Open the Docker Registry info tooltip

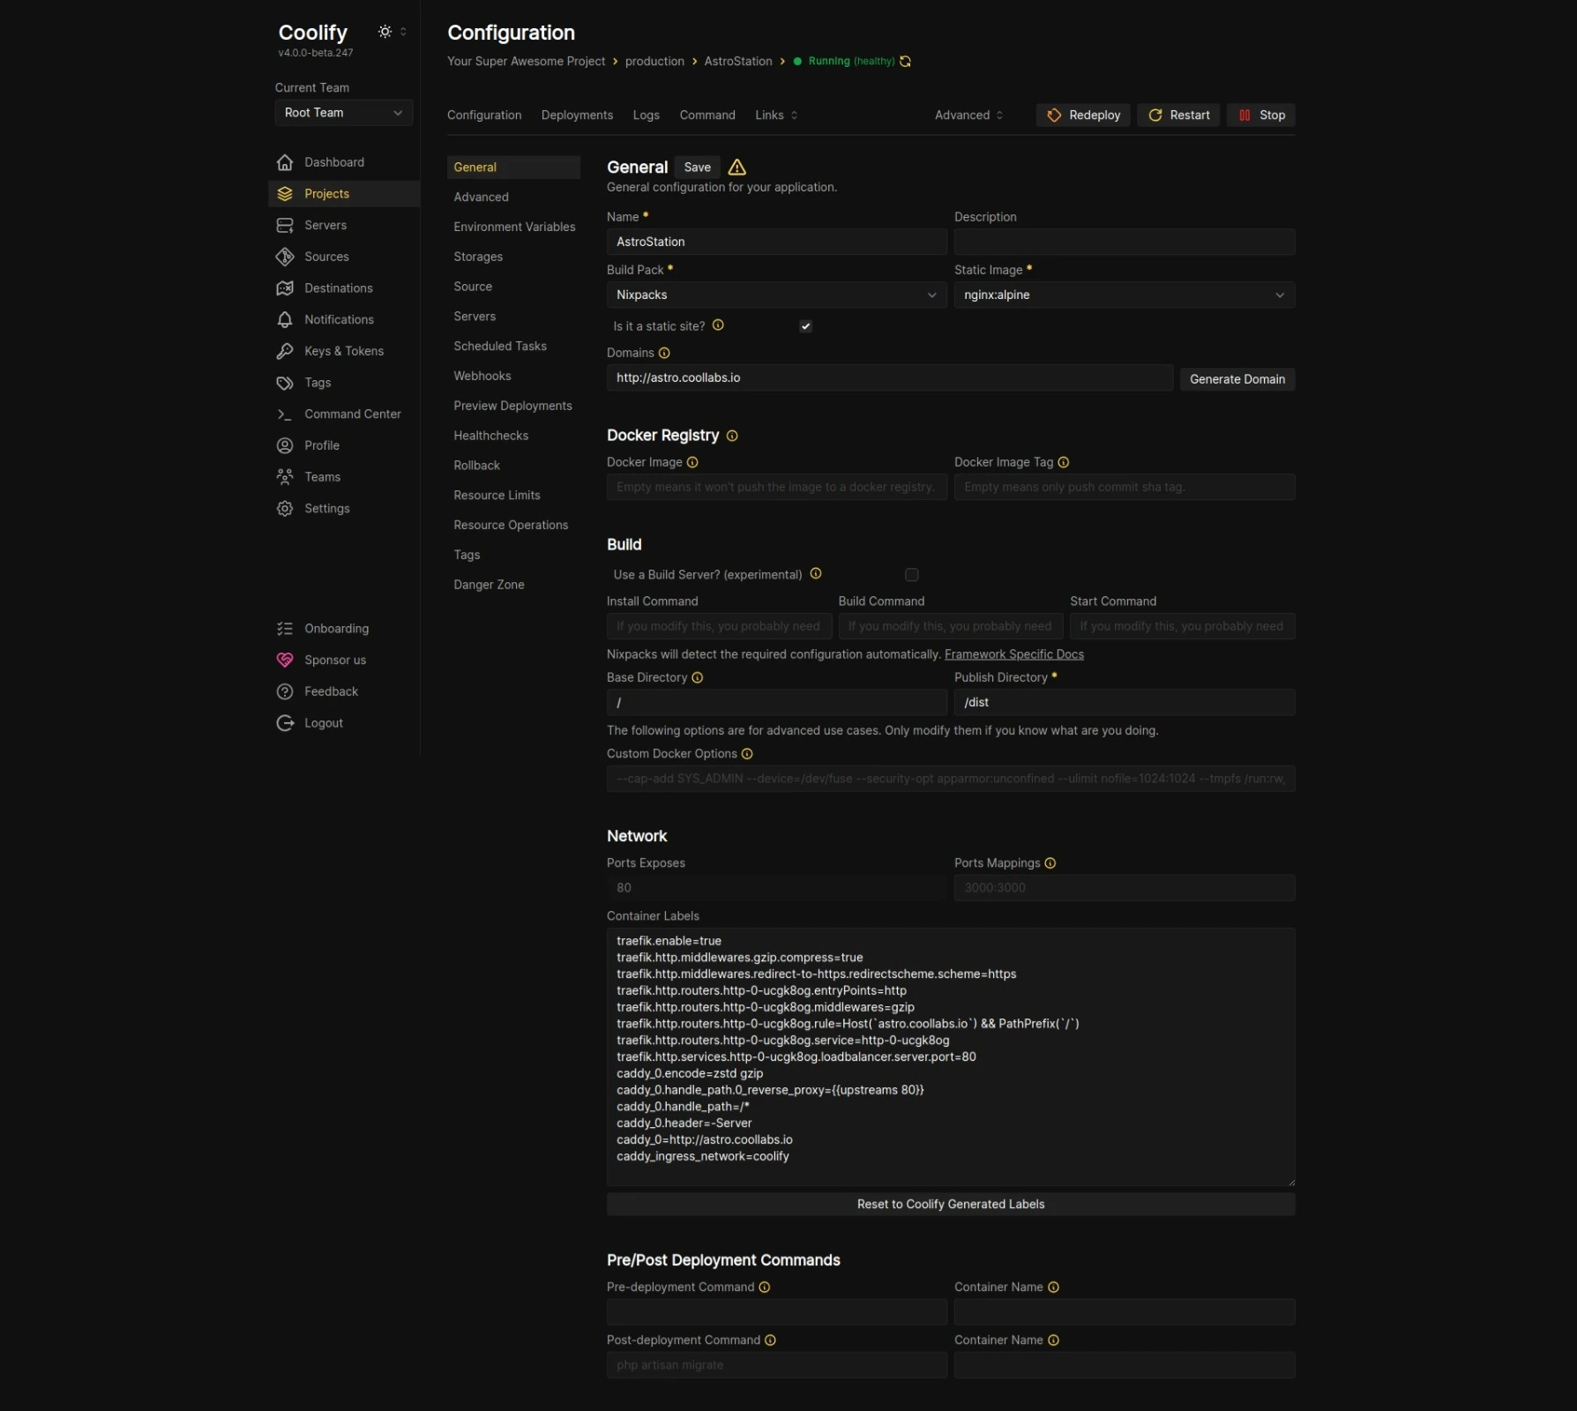point(732,436)
